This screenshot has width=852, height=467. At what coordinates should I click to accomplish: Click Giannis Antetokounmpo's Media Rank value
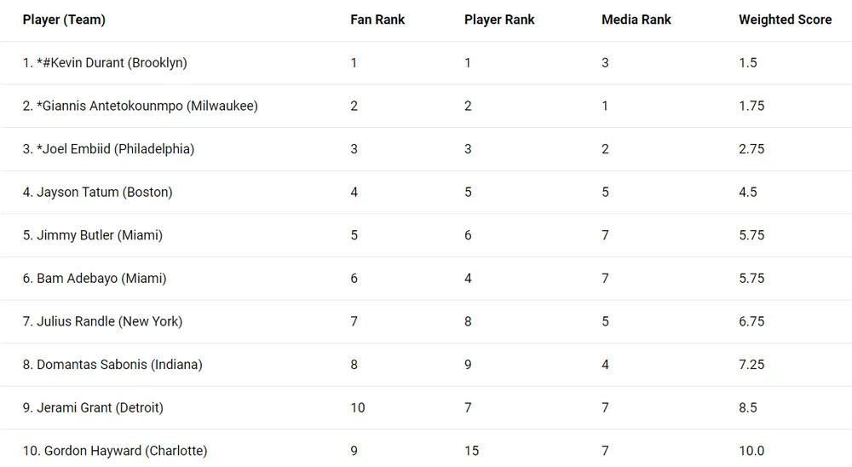(x=605, y=107)
